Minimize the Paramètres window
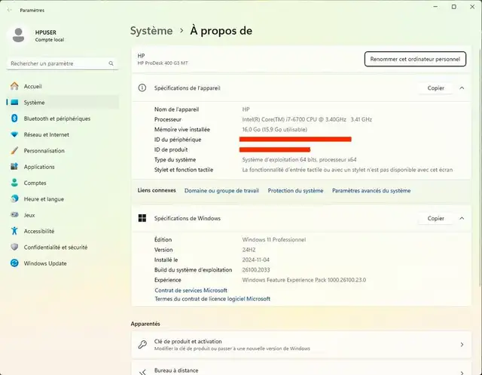482x375 pixels. 435,7
